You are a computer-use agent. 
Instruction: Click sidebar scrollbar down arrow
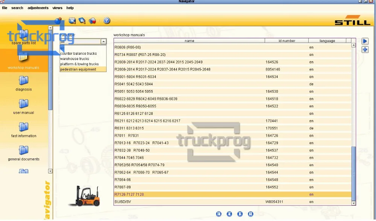(x=50, y=171)
